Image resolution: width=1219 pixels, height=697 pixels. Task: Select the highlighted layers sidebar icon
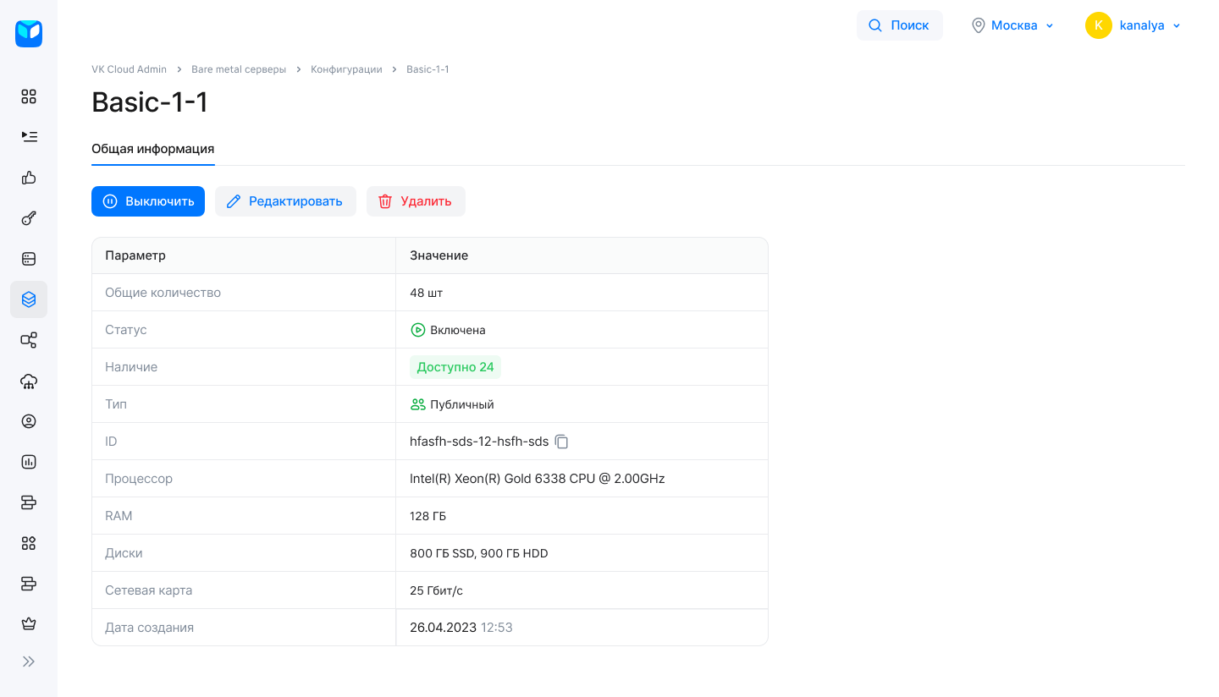[x=29, y=299]
